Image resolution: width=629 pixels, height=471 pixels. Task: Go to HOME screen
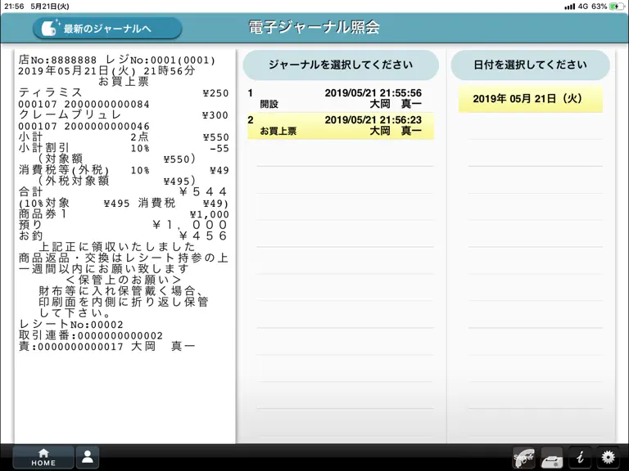point(43,457)
